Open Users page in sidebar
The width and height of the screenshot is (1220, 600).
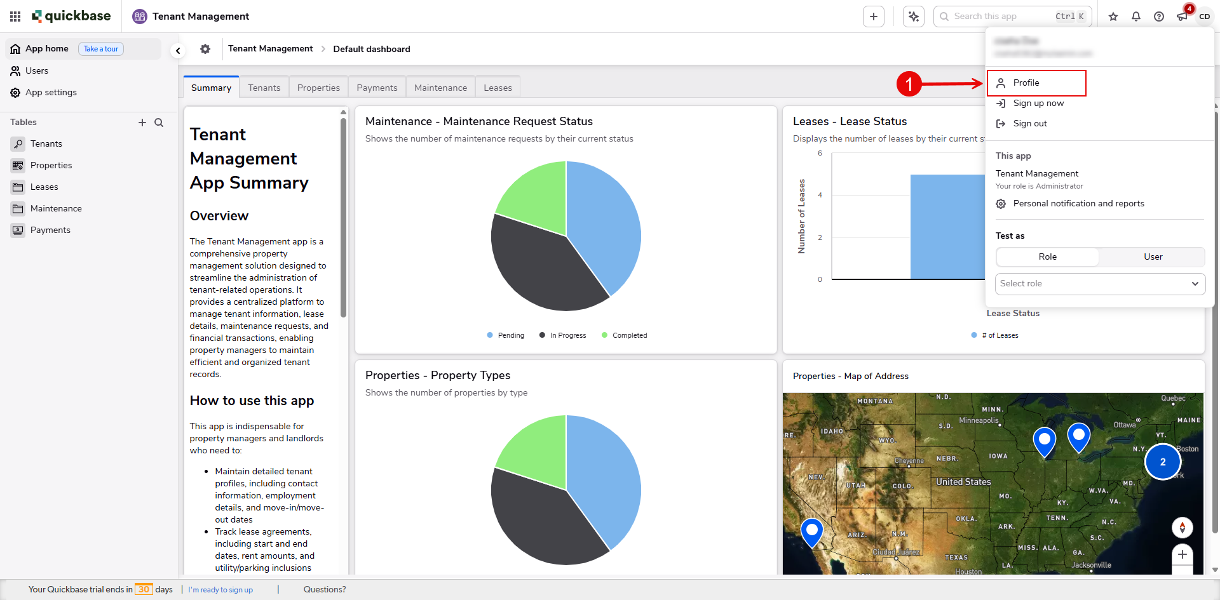[x=37, y=71]
